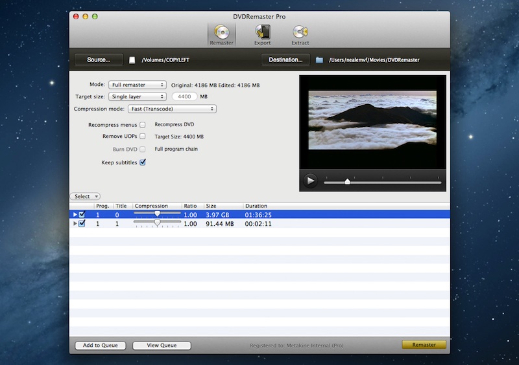Enable Remove UOPs checkbox
519x365 pixels.
tap(143, 137)
